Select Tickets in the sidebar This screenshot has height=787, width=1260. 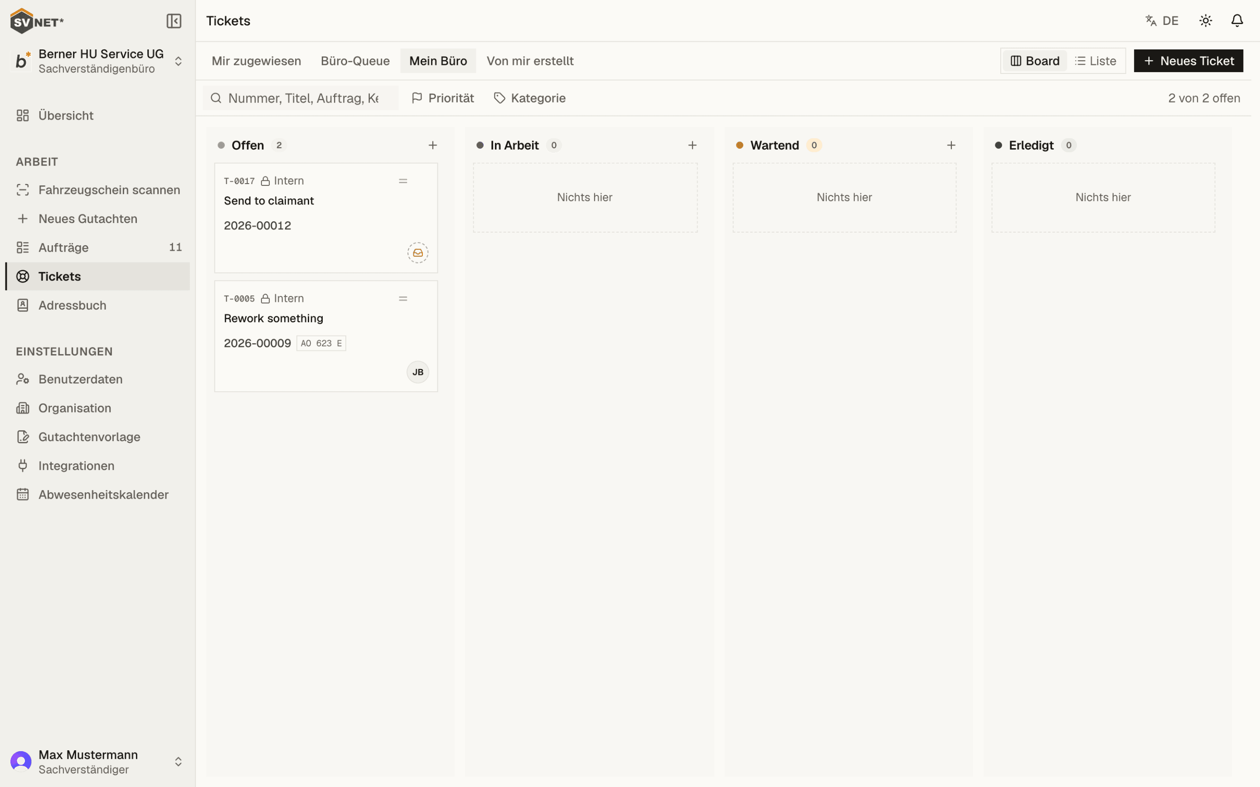pos(98,277)
